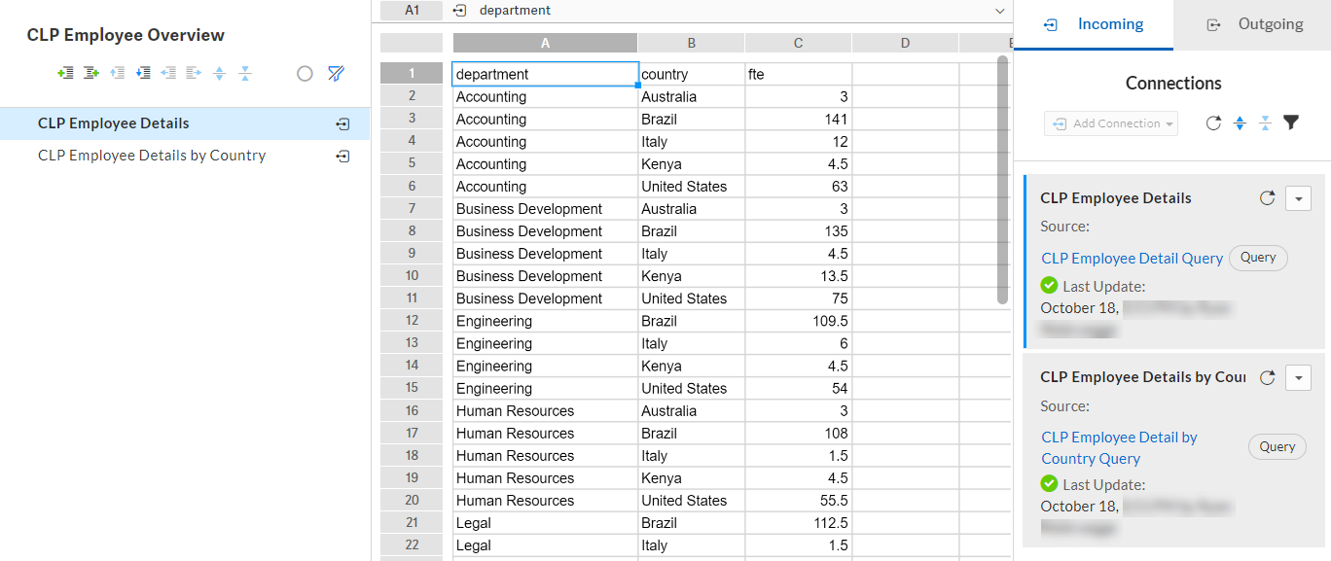
Task: Click the cell with fte value 63
Action: click(x=799, y=186)
